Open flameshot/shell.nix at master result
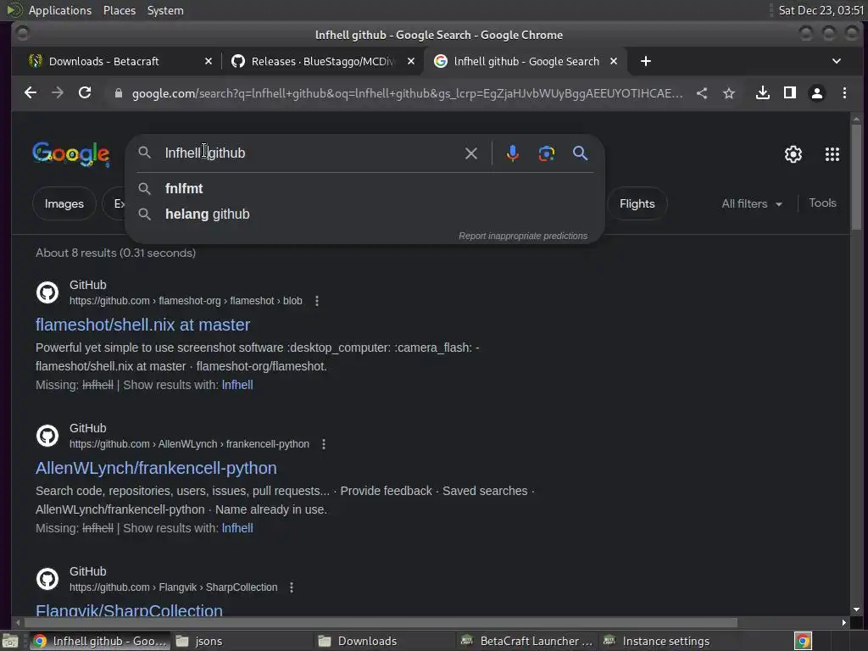 142,325
